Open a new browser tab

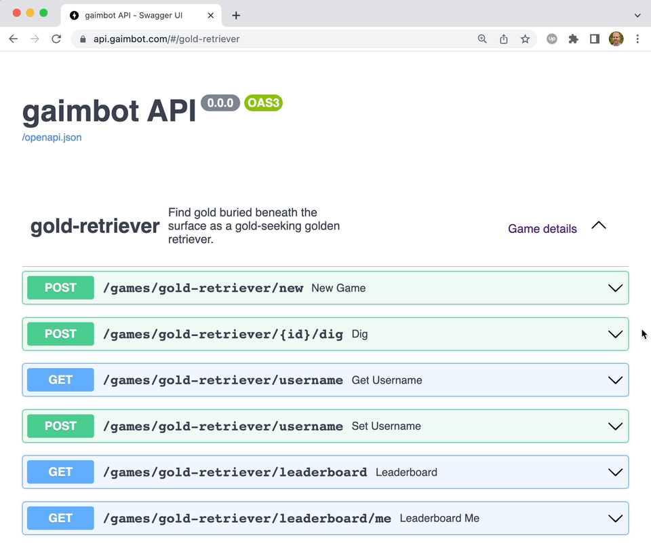(236, 16)
